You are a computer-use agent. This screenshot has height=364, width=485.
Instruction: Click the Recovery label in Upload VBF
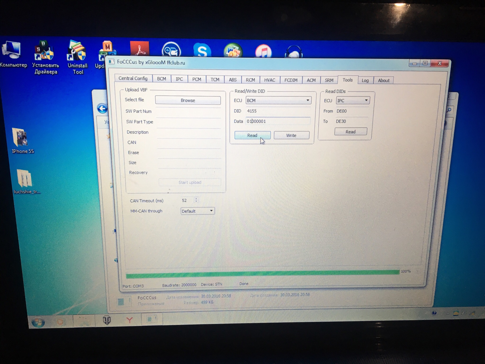tap(138, 172)
